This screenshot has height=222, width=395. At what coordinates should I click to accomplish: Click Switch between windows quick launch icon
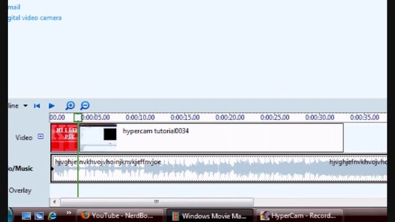pos(39,216)
